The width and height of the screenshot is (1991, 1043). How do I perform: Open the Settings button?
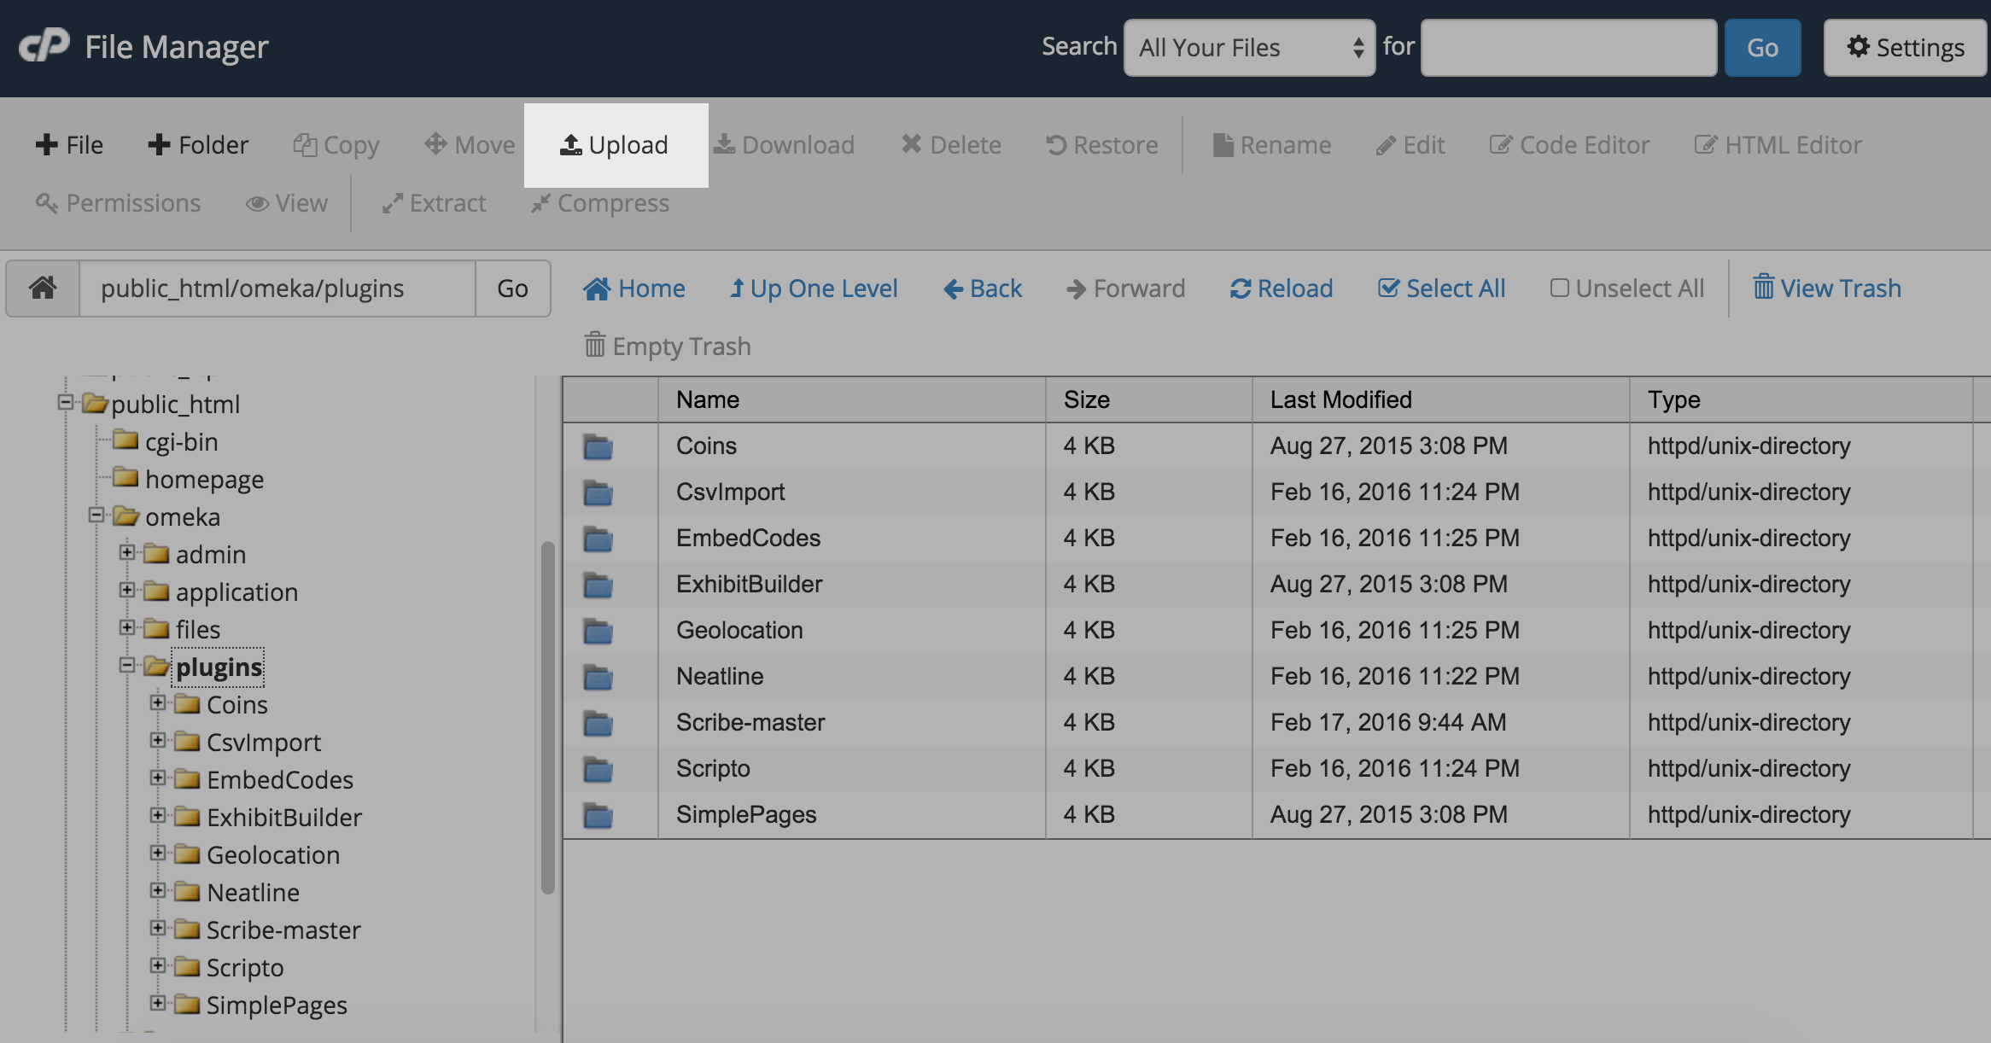coord(1905,48)
